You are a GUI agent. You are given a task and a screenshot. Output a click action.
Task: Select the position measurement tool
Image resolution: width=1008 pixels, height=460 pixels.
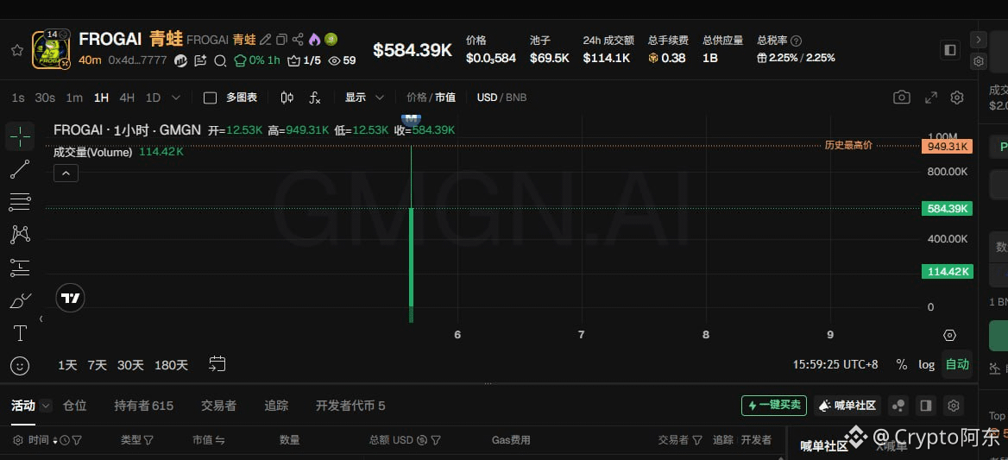click(x=20, y=268)
